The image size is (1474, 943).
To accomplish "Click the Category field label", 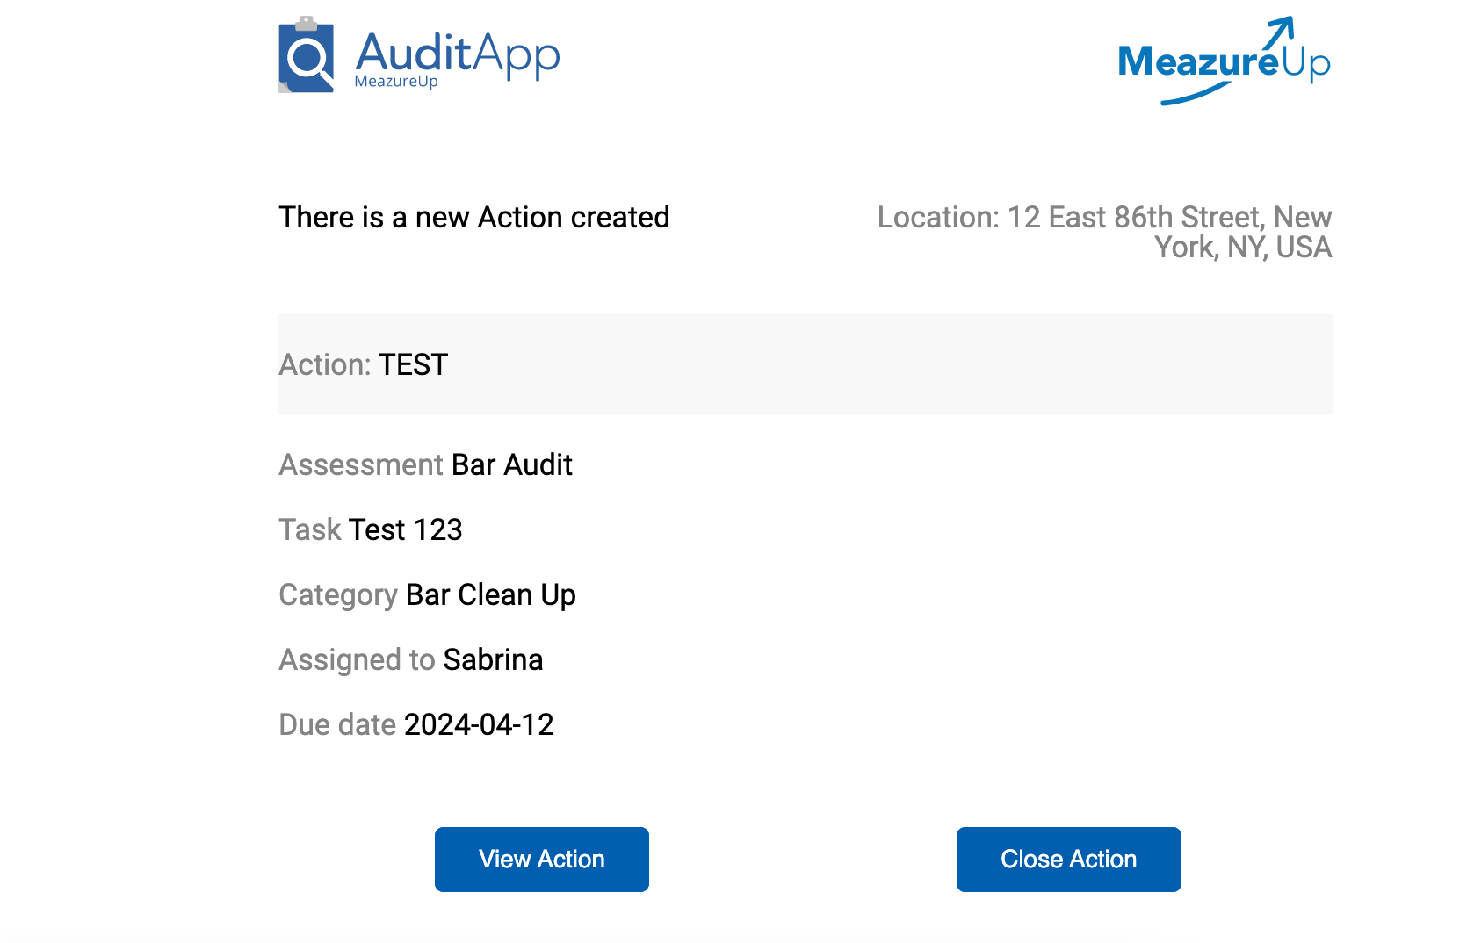I will click(x=338, y=595).
